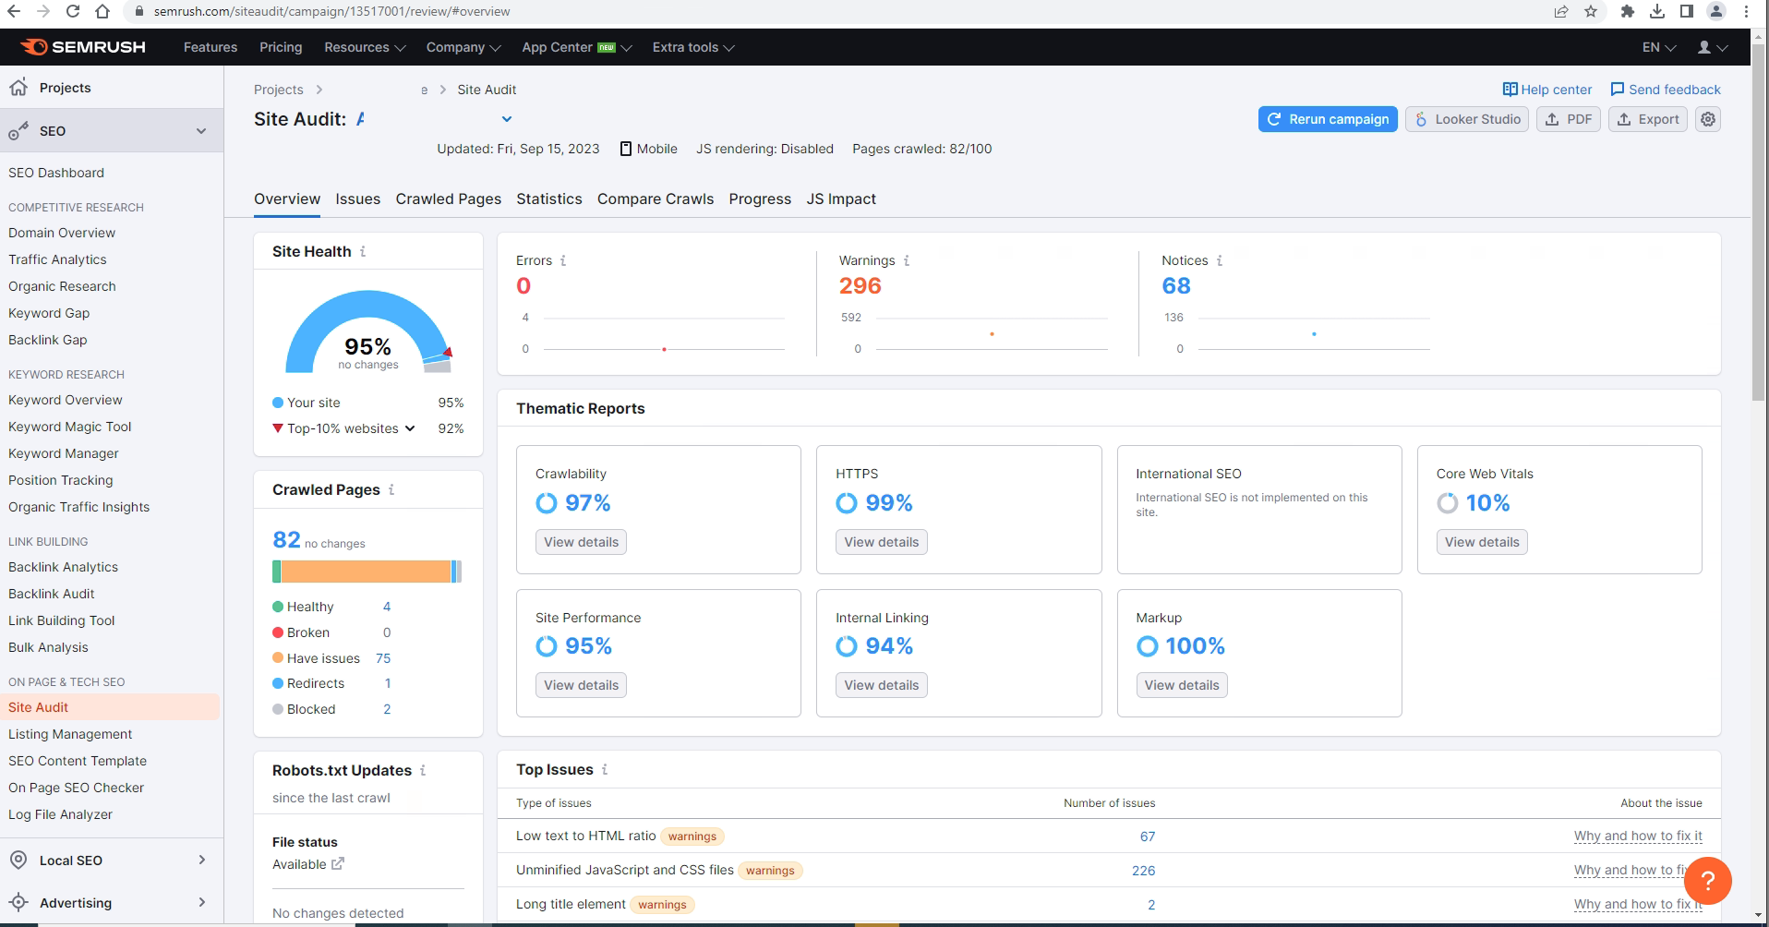The image size is (1769, 927).
Task: Open 'Why and how to fix it' for Low text to HTML ratio
Action: pos(1637,836)
